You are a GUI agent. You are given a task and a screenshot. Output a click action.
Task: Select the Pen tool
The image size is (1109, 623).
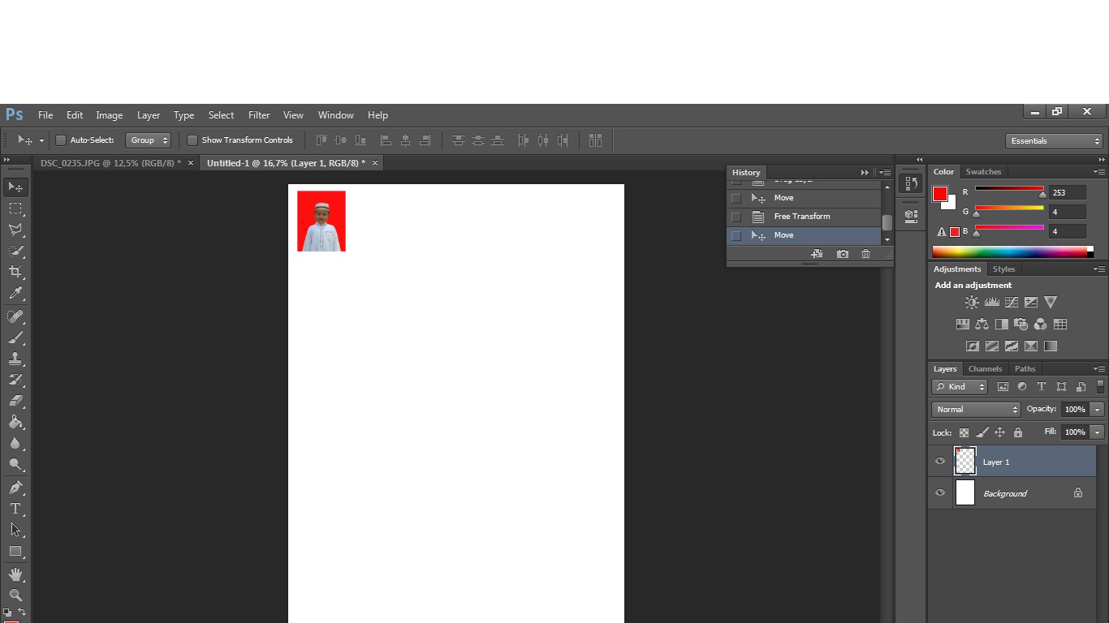pyautogui.click(x=15, y=488)
